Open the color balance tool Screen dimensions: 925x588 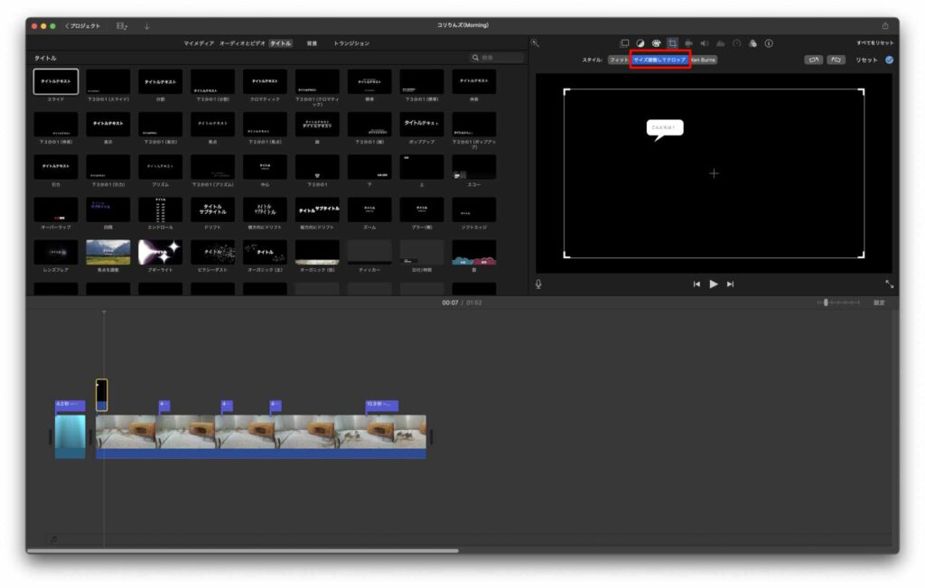(640, 42)
